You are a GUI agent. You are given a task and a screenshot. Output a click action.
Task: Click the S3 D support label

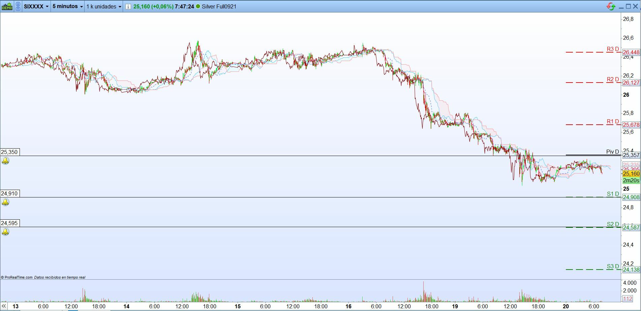tap(613, 267)
